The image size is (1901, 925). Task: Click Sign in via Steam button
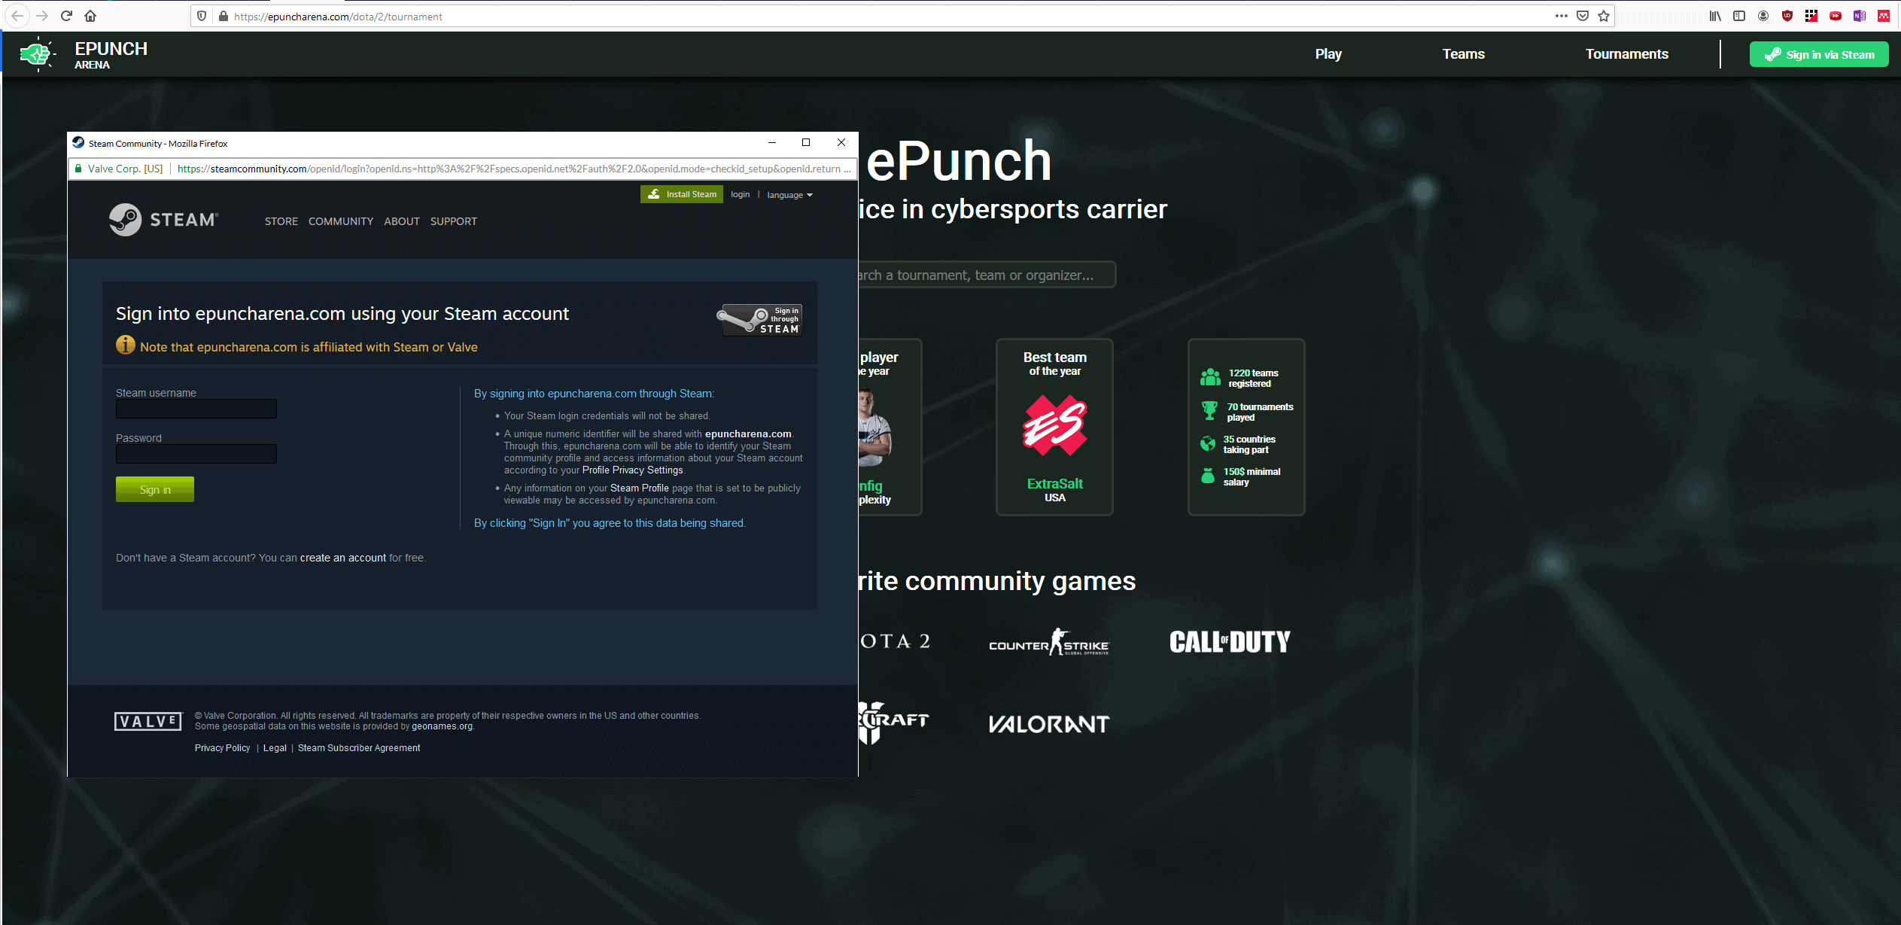1819,54
